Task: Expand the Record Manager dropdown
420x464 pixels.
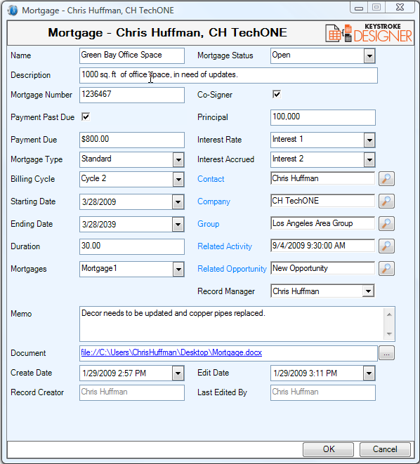Action: (368, 291)
